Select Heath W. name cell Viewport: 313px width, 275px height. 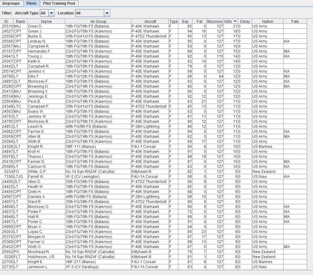coord(46,187)
